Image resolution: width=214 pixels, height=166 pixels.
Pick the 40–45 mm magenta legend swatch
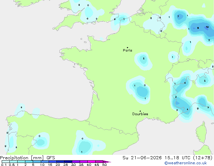(x=91, y=162)
